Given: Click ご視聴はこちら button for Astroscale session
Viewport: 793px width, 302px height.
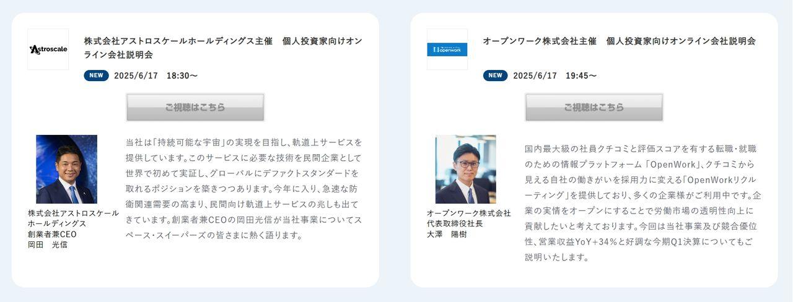Looking at the screenshot, I should click(195, 107).
